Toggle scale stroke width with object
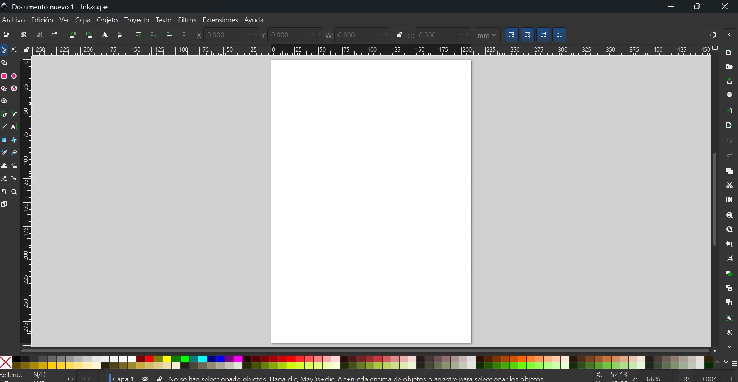This screenshot has height=382, width=738. [x=512, y=35]
